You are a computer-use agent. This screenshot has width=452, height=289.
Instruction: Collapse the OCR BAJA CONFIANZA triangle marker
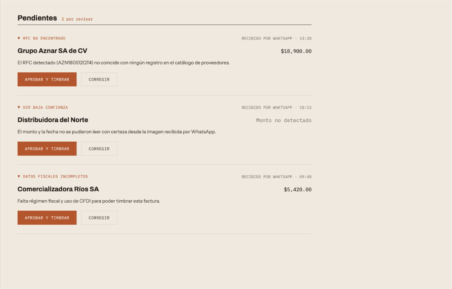pyautogui.click(x=19, y=107)
